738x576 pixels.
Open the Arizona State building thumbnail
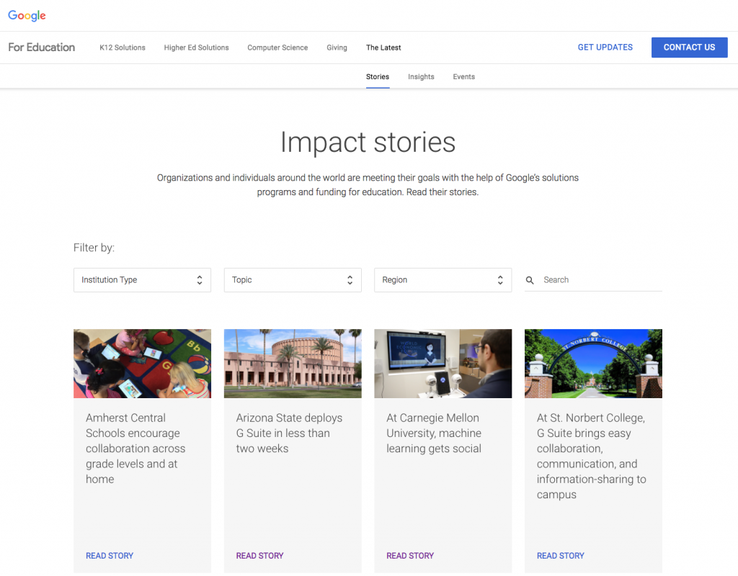pos(293,364)
